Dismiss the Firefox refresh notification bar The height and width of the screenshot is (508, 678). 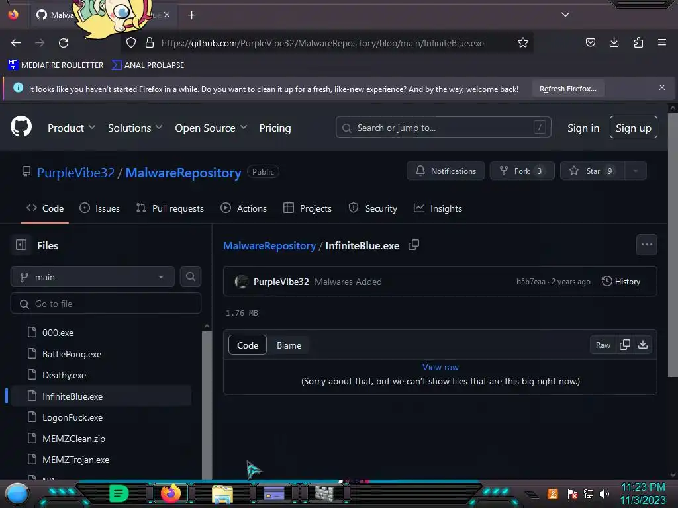coord(662,87)
